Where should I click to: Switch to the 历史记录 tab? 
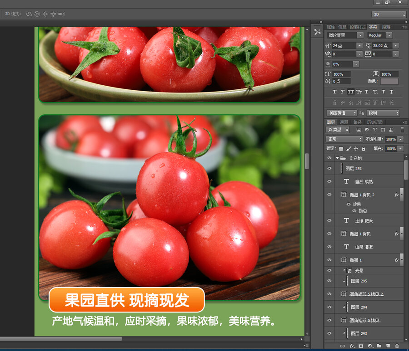(x=375, y=122)
